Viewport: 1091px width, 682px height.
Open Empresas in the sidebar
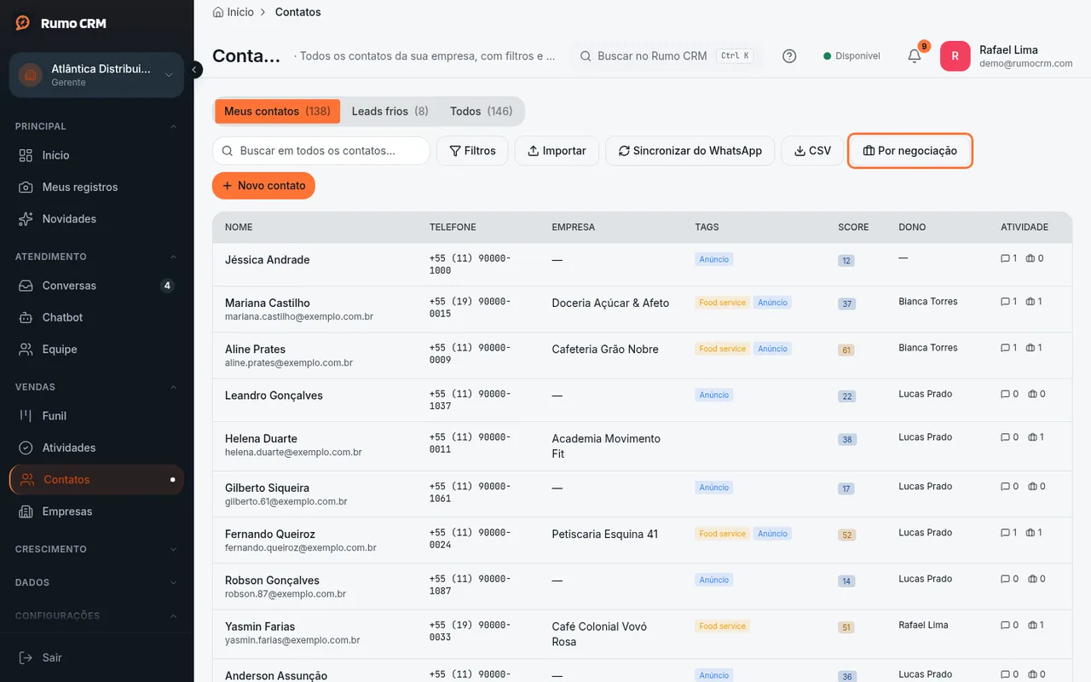96,511
